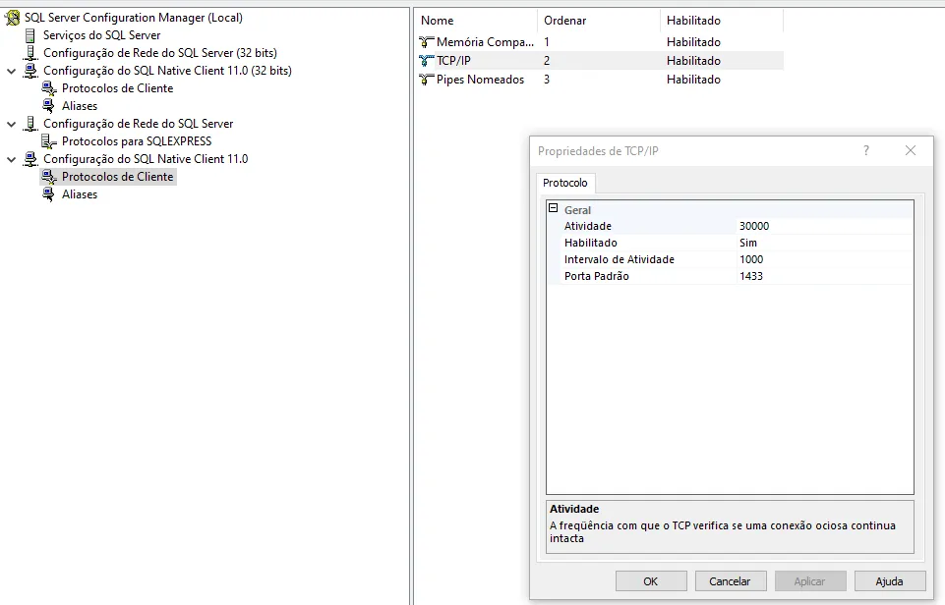This screenshot has width=945, height=605.
Task: Edit the Atividade value 30000
Action: coord(824,226)
